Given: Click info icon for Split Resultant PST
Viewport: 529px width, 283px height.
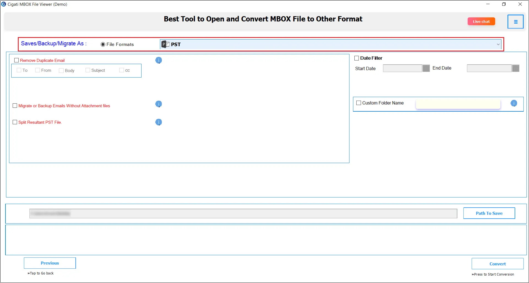Looking at the screenshot, I should (x=159, y=122).
